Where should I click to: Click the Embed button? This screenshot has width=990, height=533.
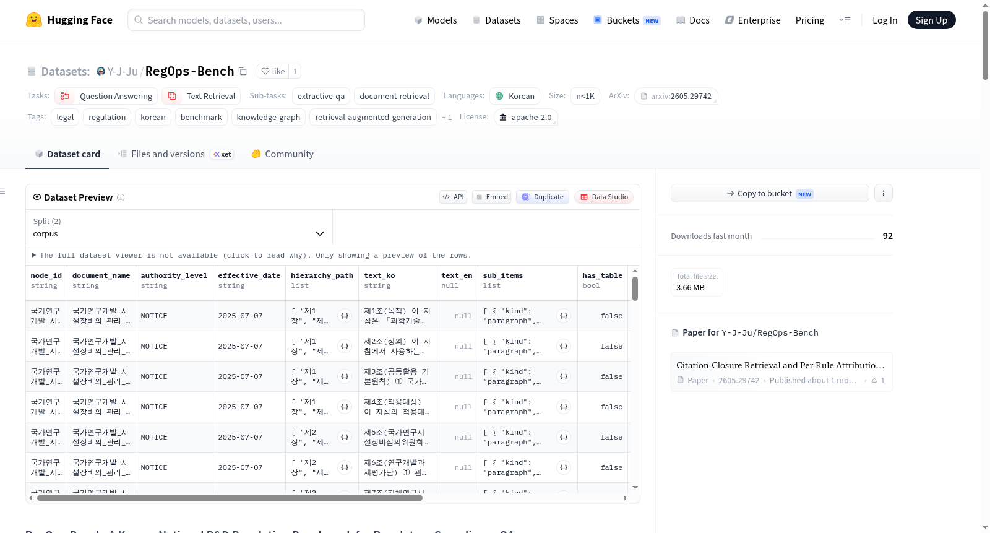(x=491, y=197)
